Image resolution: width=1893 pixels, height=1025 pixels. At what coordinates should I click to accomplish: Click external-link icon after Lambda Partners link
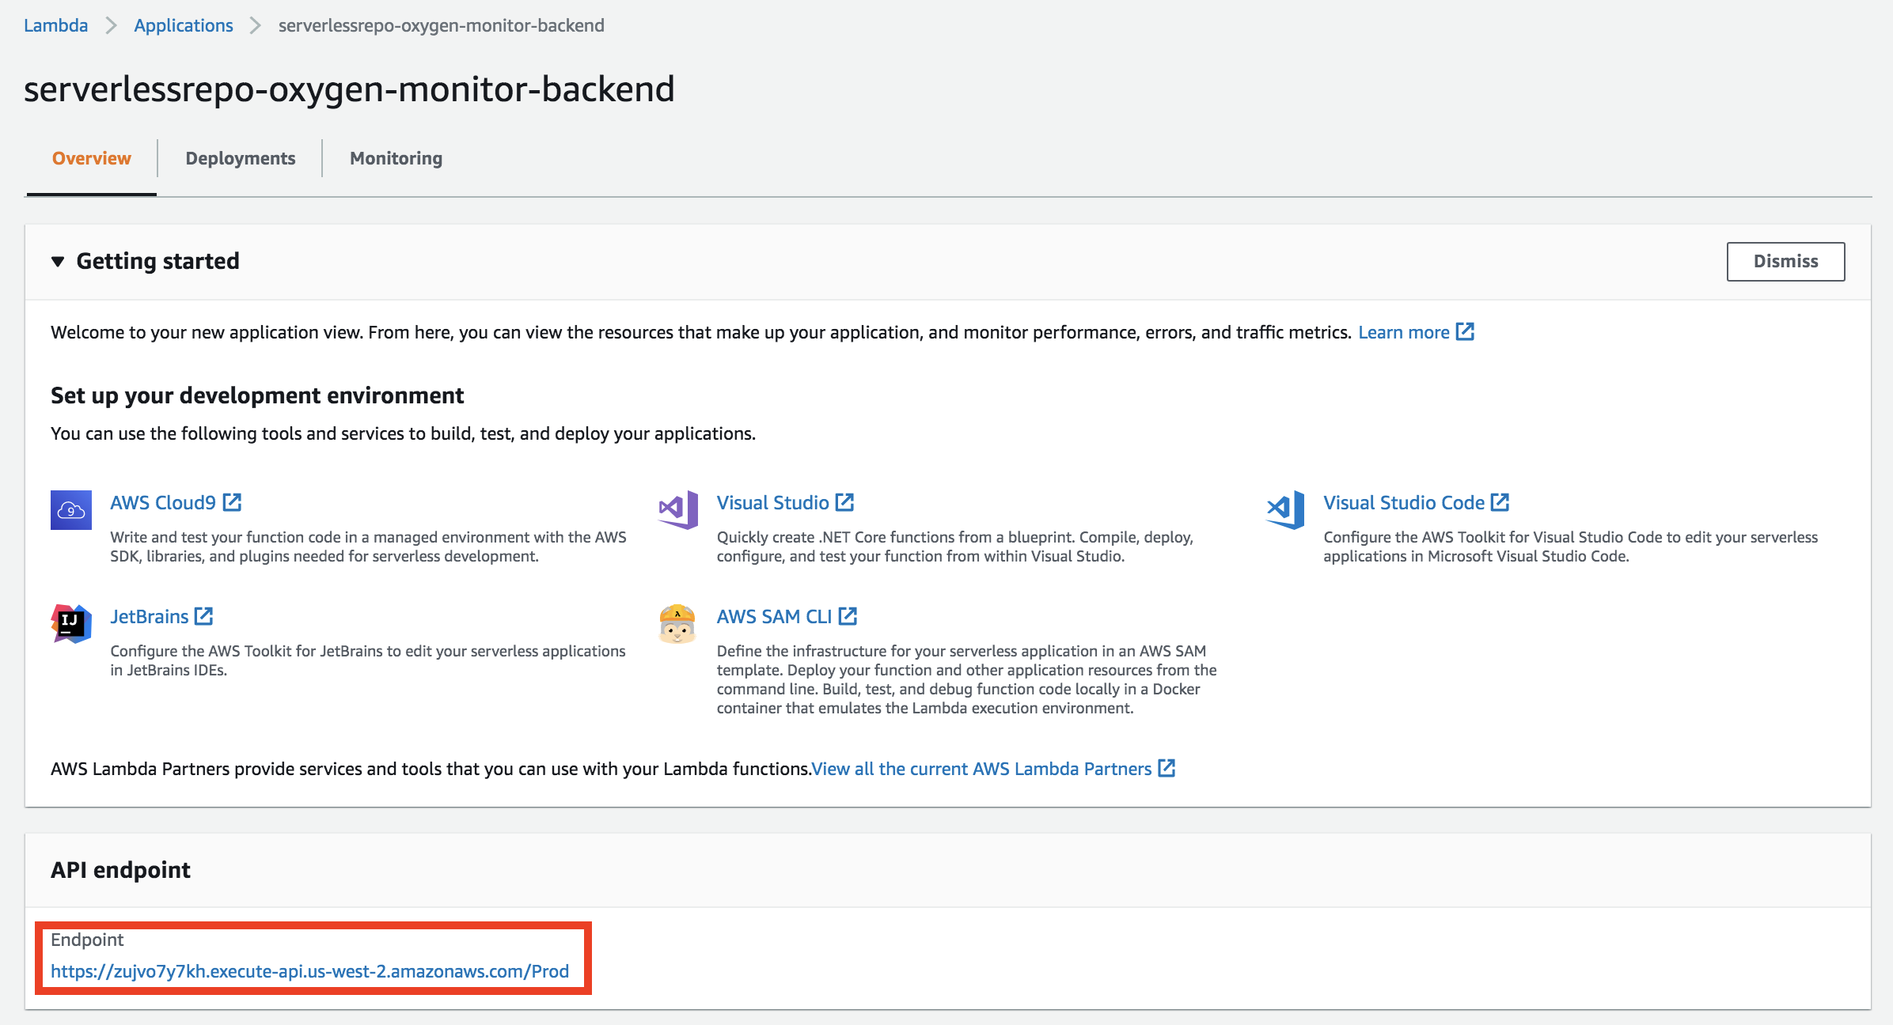coord(1167,768)
